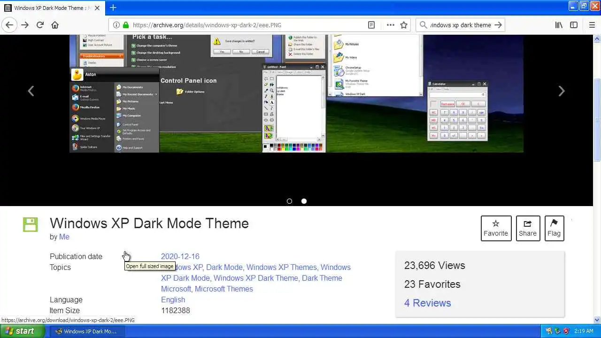Screen dimensions: 601x338
Task: Click the red security shield tray icon
Action: 567,331
